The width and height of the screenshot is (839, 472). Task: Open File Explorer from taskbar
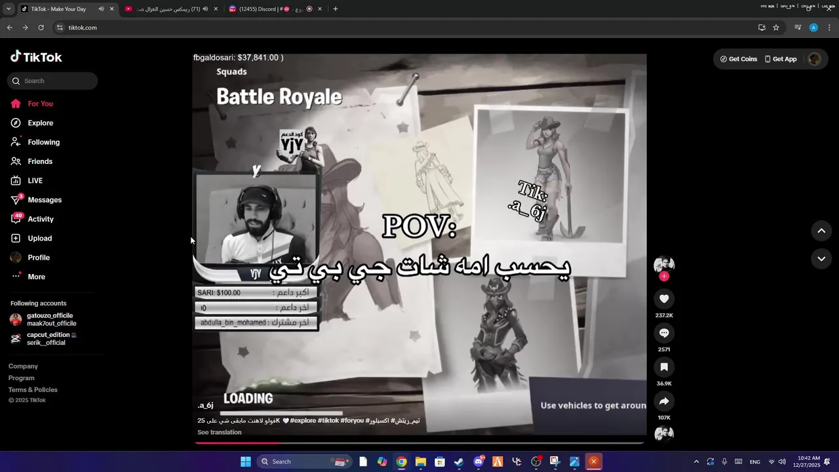point(421,462)
